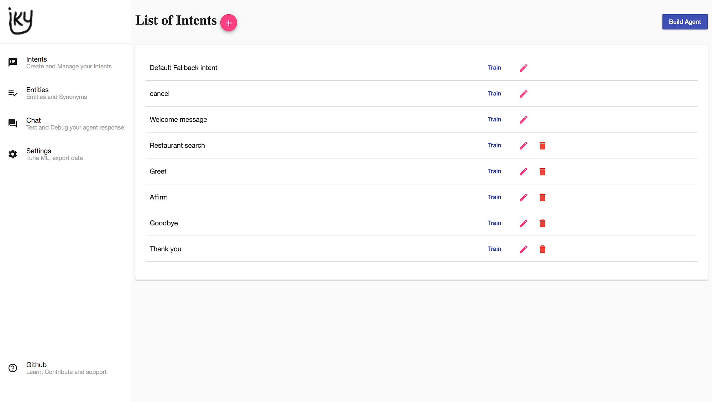The height and width of the screenshot is (402, 712).
Task: Click the iKY logo at top left
Action: (20, 21)
